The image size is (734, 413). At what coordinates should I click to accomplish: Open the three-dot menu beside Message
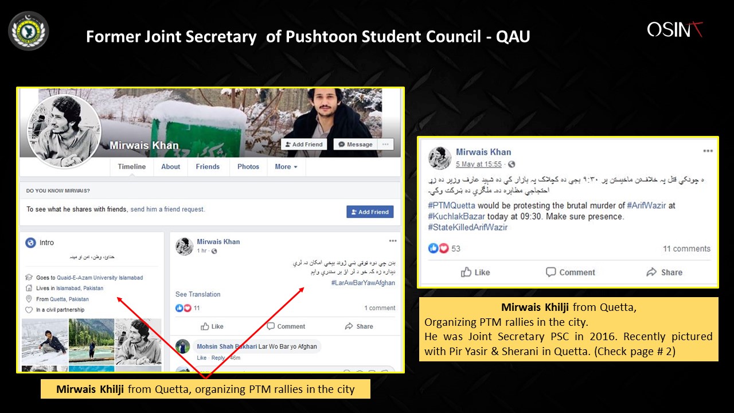[385, 145]
